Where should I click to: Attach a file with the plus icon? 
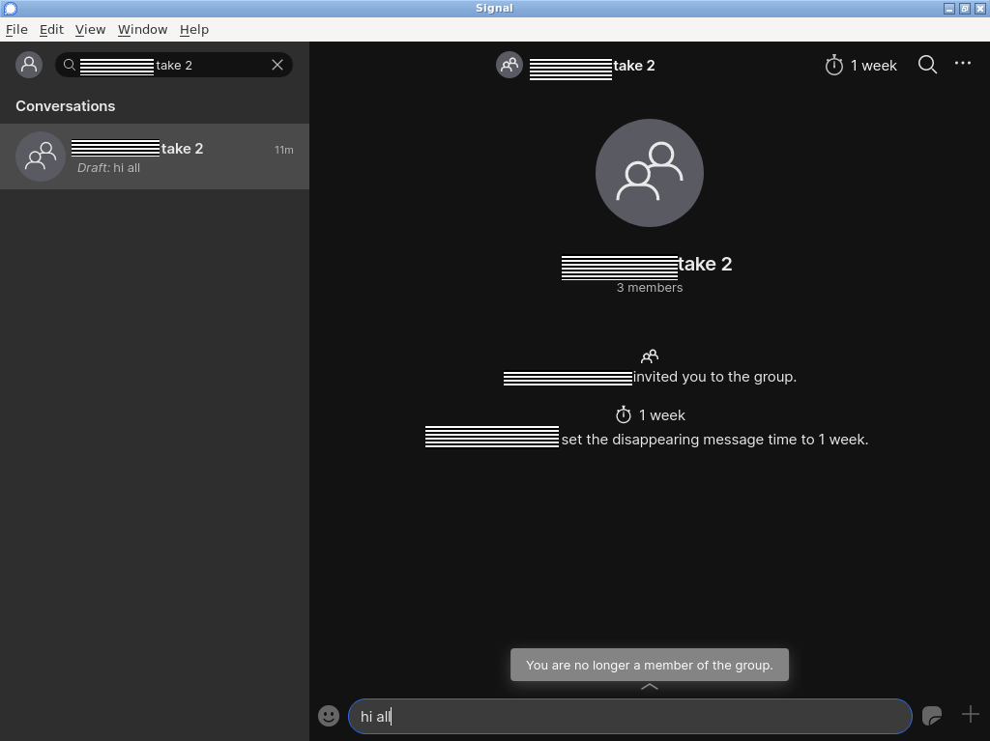[x=971, y=715]
